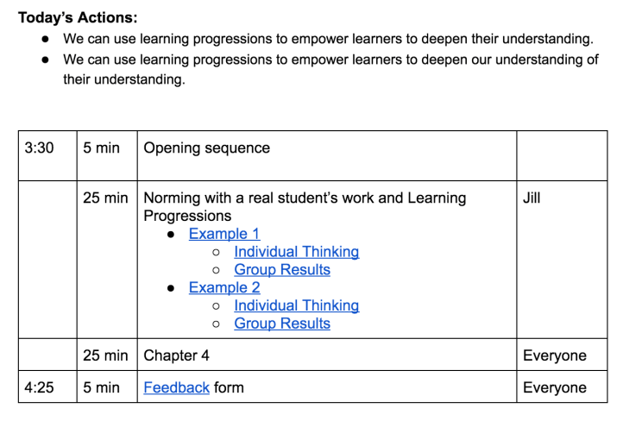Click Everyone in the Feedback form row

point(555,387)
